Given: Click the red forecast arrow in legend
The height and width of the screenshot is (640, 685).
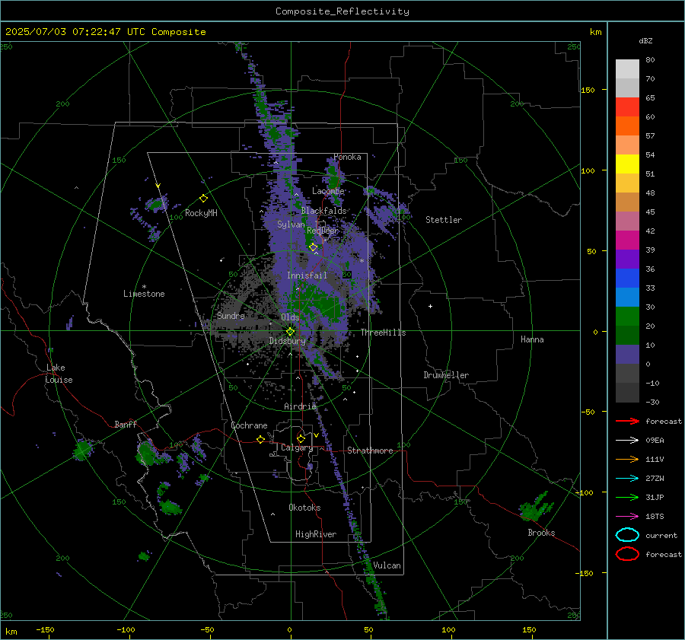Looking at the screenshot, I should (x=627, y=421).
